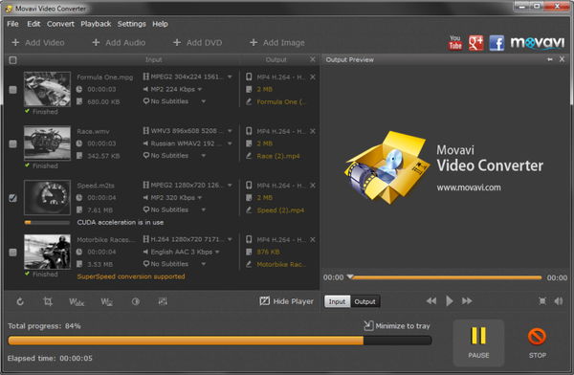
Task: Switch preview to Output
Action: point(365,301)
